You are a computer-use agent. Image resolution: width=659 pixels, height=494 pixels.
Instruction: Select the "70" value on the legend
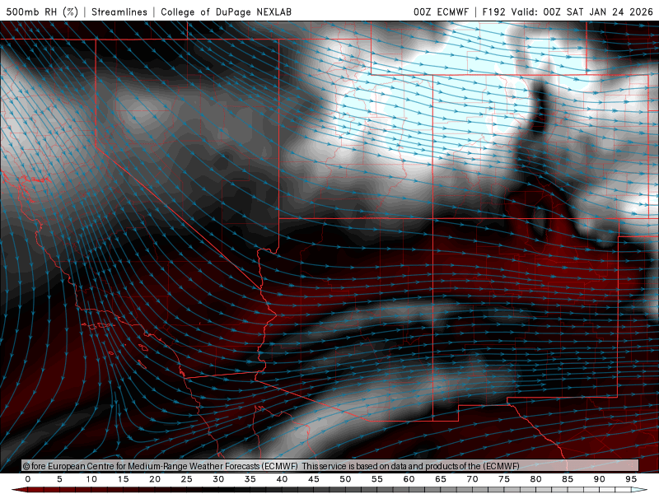[x=472, y=479]
